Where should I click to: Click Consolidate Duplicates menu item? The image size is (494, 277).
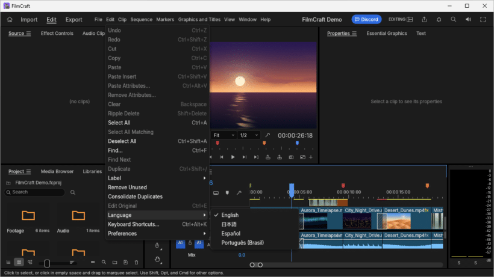click(157, 196)
